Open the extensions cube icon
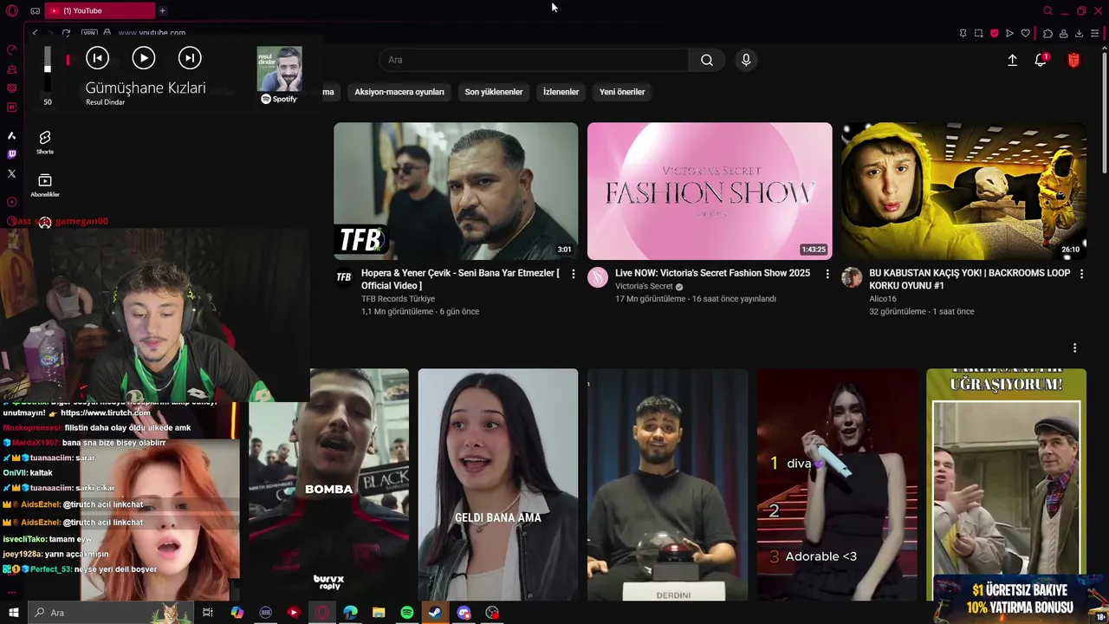The height and width of the screenshot is (624, 1109). [x=1047, y=33]
